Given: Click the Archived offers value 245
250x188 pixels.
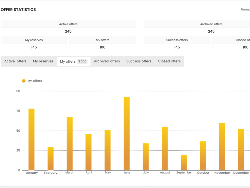Looking at the screenshot, I should [211, 31].
